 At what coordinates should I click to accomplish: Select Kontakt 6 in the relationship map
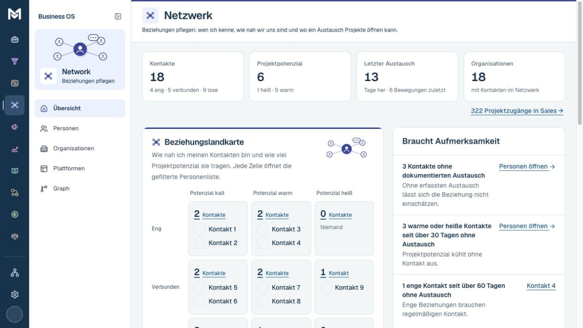click(x=215, y=301)
